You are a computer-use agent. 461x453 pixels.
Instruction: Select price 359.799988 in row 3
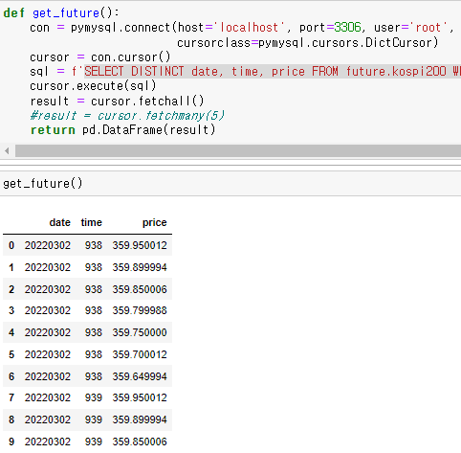140,310
